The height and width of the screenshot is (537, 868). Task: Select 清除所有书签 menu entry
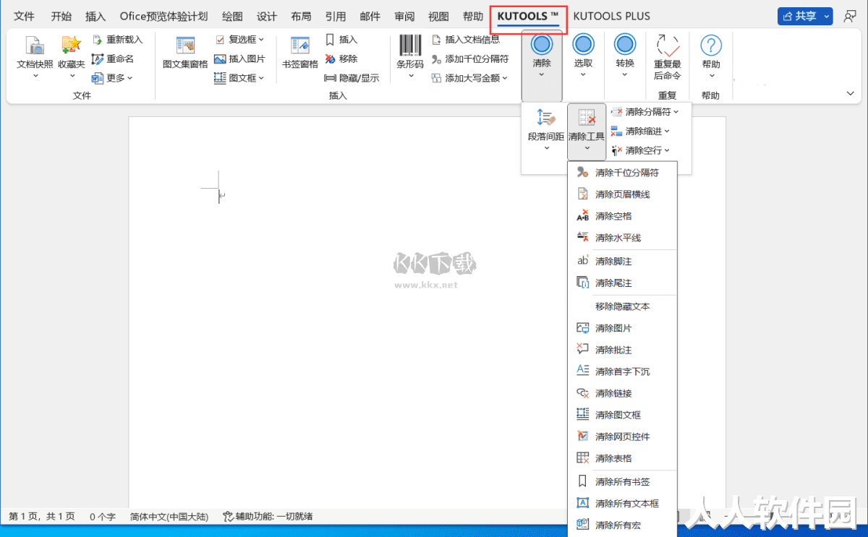click(622, 482)
